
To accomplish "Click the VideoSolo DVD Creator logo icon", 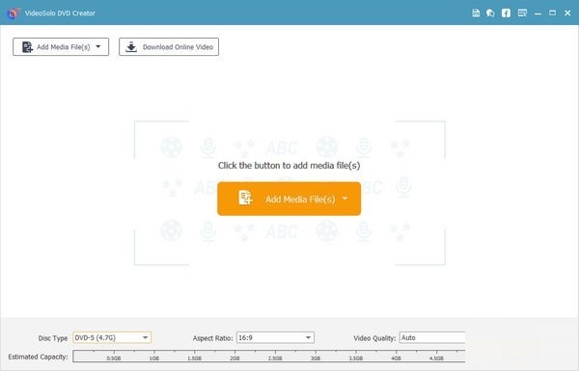I will tap(14, 13).
